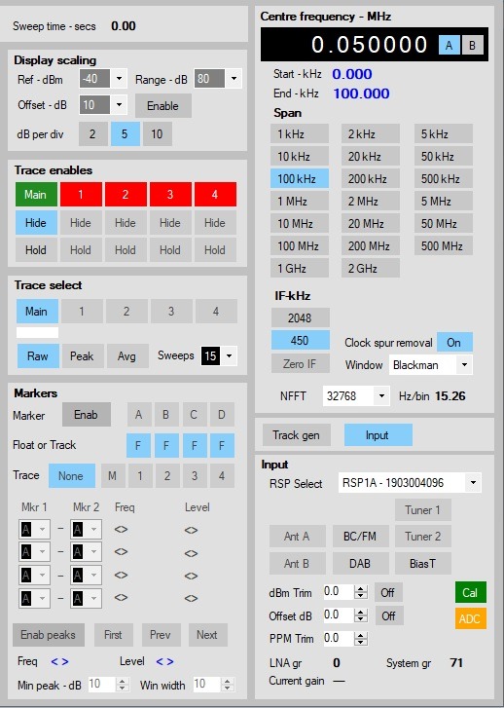Open the Window Blackman dropdown
Screen dimensions: 504x708
[464, 365]
